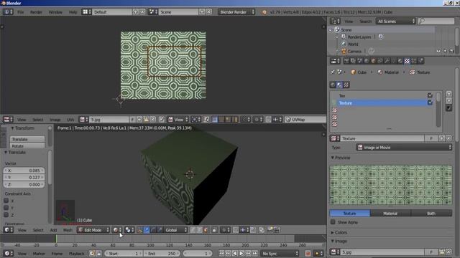The width and height of the screenshot is (460, 258).
Task: Open the Edit Mode selector dropdown
Action: pos(93,230)
